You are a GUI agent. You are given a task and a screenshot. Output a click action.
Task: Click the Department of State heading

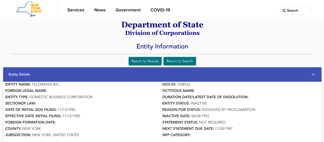(x=162, y=25)
